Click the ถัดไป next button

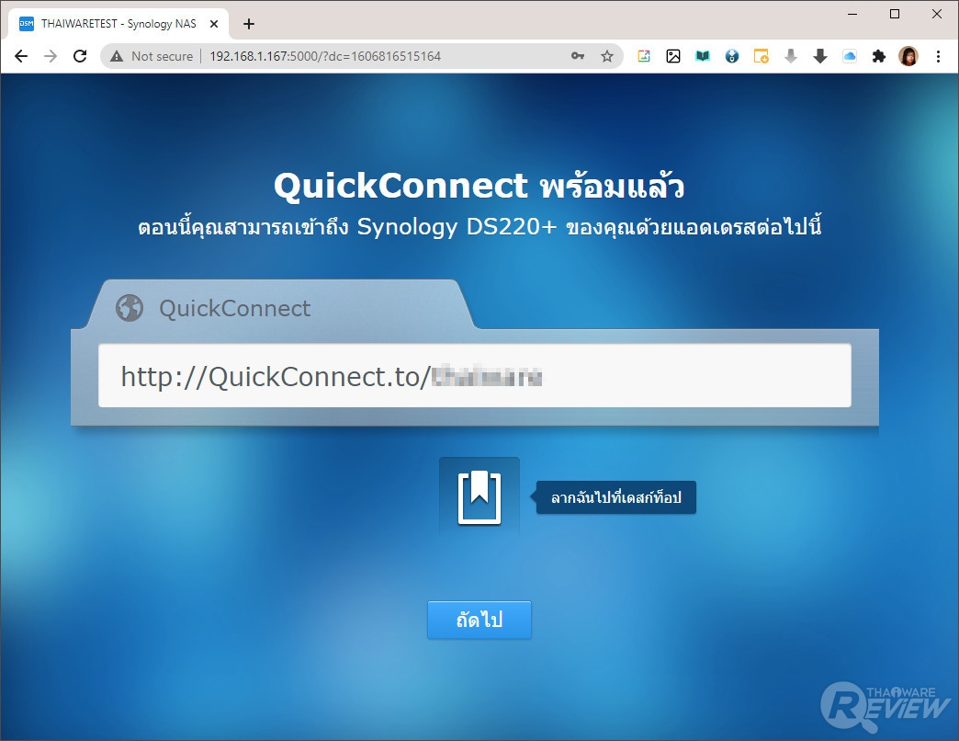pos(479,620)
